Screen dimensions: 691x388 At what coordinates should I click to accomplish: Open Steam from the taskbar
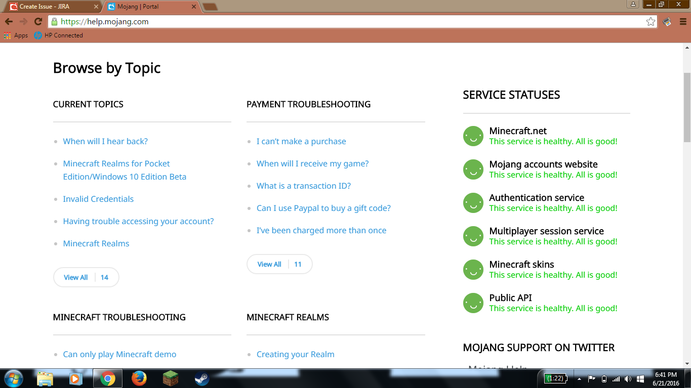201,378
